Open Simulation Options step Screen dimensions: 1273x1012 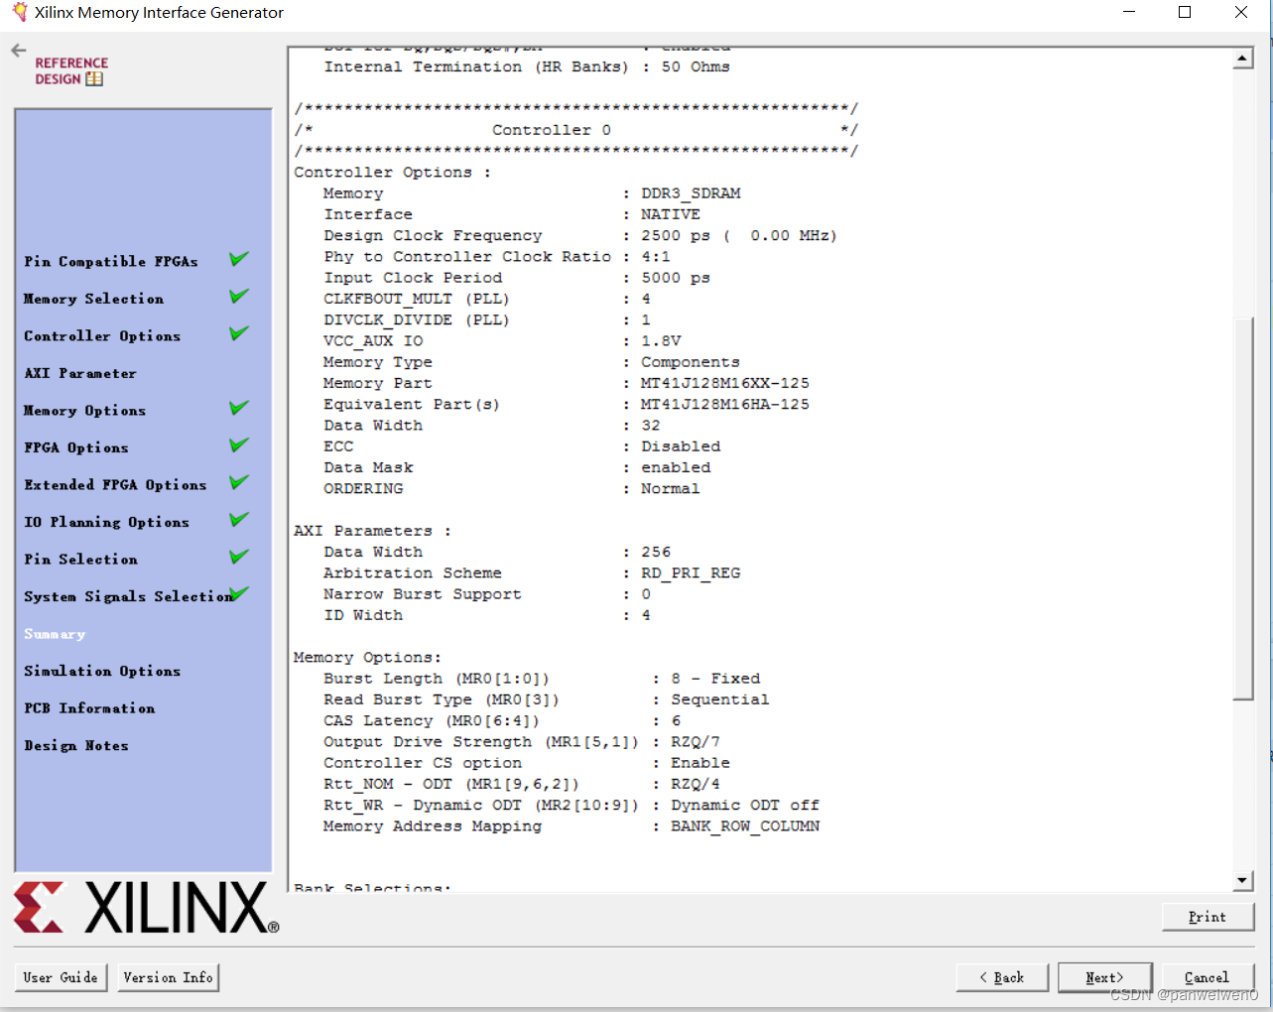tap(102, 671)
